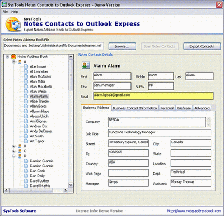Click the contact card icon beside Alarm Alarm
Image resolution: width=224 pixels, height=216 pixels.
(x=86, y=65)
